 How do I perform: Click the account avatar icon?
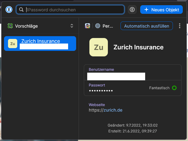[88, 26]
